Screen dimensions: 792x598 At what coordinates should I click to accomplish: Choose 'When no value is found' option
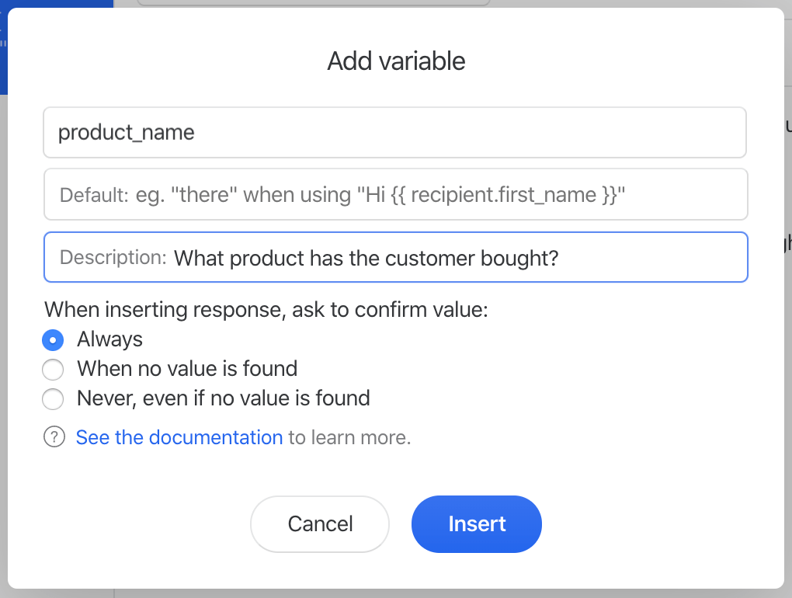[52, 370]
